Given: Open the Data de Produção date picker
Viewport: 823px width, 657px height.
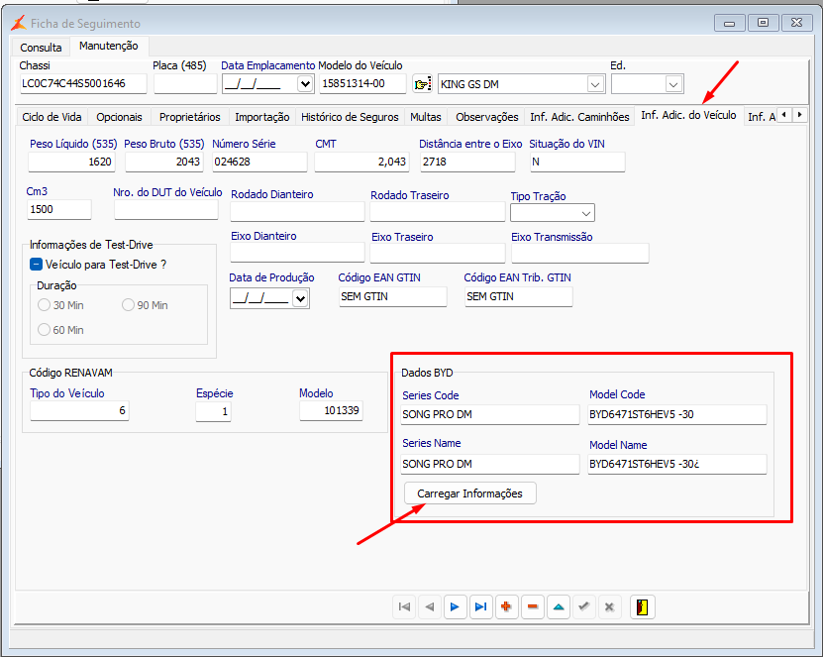Looking at the screenshot, I should tap(300, 297).
